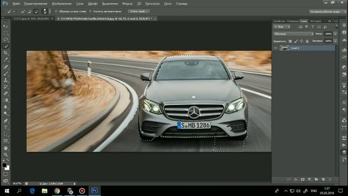
Task: Turn layer filtering on or off
Action: coord(337,26)
